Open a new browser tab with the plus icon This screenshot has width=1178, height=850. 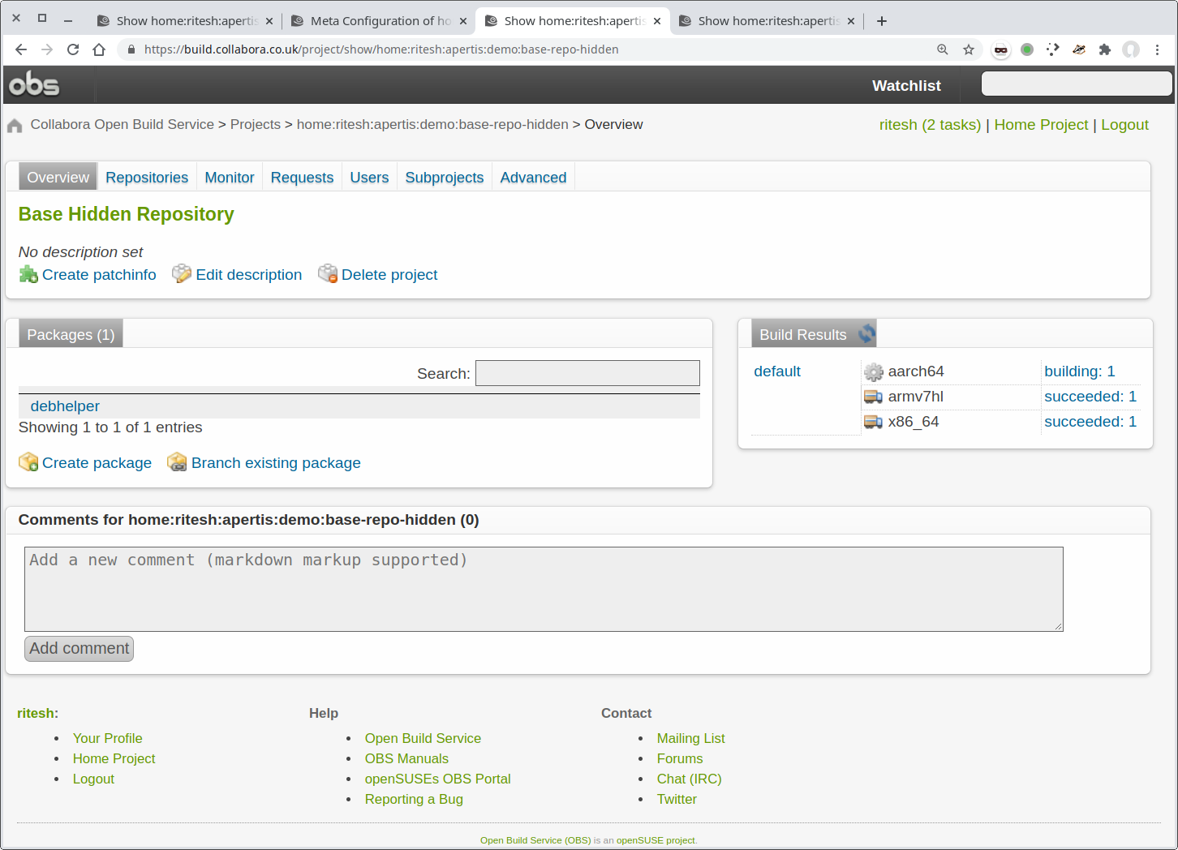882,21
